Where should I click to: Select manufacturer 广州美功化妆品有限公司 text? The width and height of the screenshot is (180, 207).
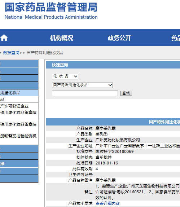click(118, 140)
